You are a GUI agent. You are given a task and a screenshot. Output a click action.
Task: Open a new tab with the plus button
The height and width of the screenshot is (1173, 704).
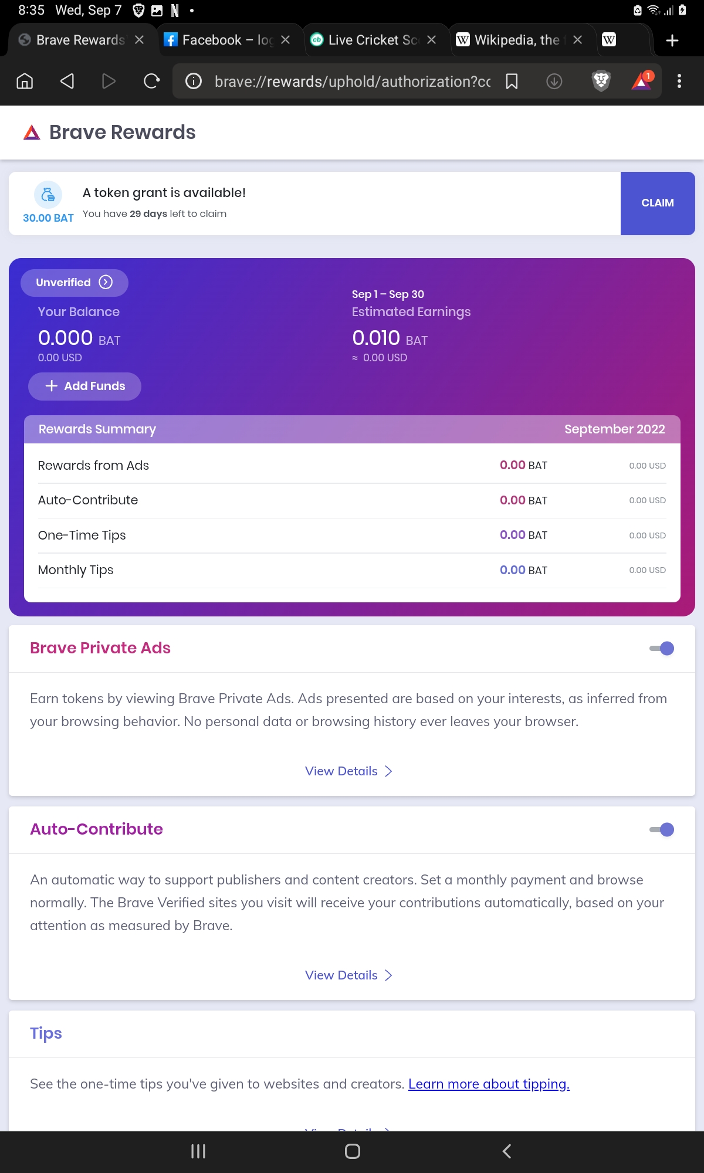671,40
